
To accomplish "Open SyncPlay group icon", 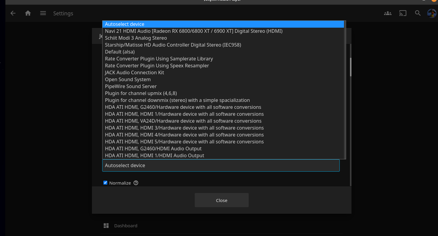I will 388,13.
